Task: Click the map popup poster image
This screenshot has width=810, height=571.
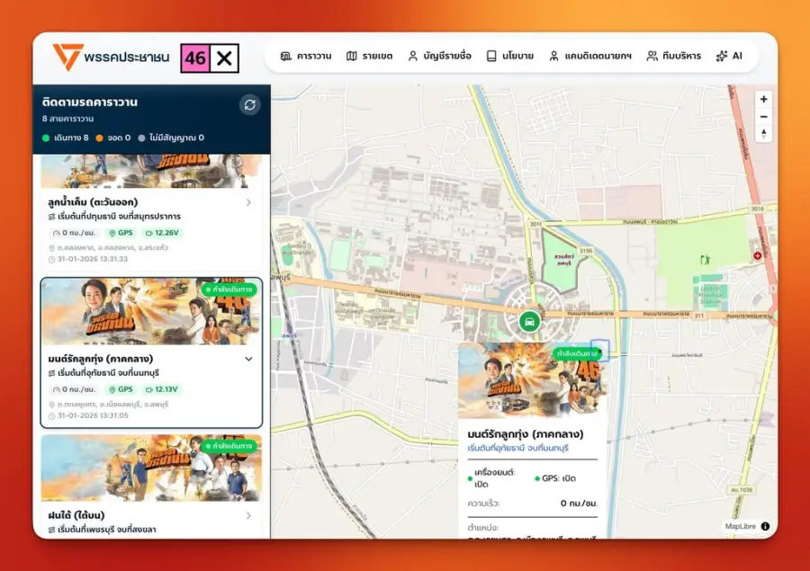Action: [x=532, y=380]
